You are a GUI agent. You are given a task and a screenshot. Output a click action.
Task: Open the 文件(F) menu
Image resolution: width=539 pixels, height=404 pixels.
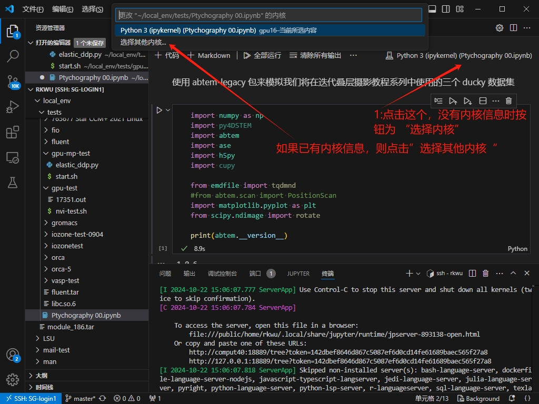[33, 9]
